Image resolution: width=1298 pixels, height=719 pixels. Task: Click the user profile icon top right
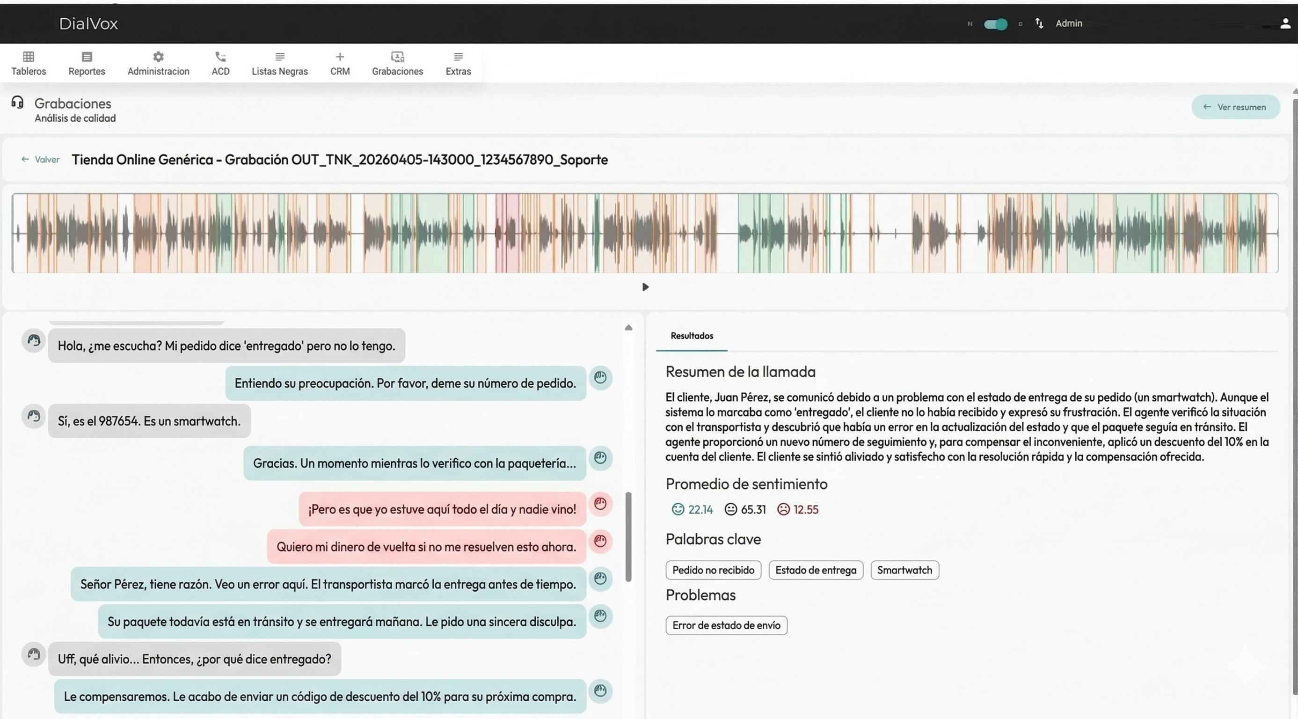[1285, 22]
